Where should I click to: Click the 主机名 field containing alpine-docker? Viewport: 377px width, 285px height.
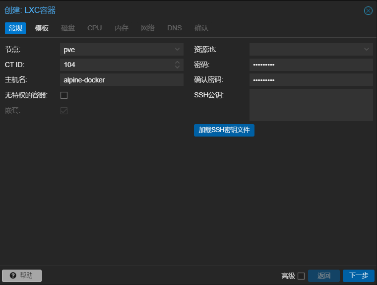click(x=122, y=80)
